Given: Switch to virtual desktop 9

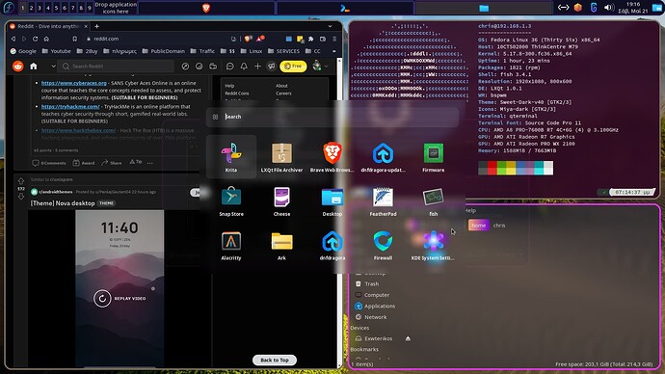Looking at the screenshot, I should point(89,8).
